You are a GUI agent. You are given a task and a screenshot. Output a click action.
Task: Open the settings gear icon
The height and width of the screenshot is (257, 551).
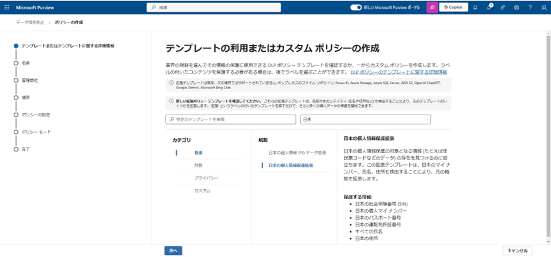(x=517, y=7)
